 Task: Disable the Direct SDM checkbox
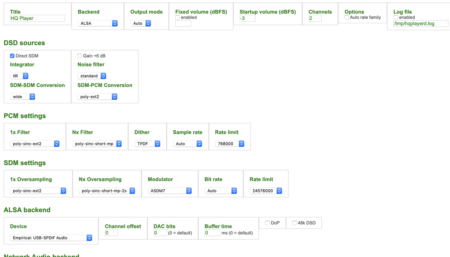(11, 55)
